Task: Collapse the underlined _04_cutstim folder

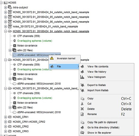Action: [5, 31]
